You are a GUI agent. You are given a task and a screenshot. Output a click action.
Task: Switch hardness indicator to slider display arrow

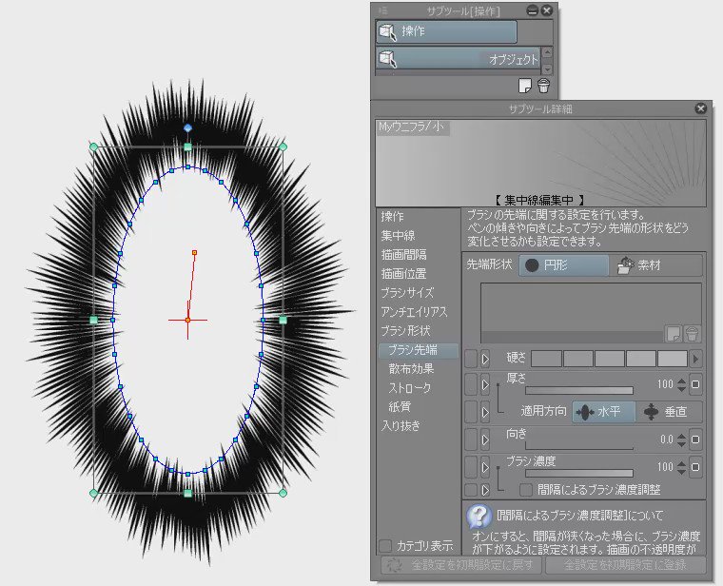[x=695, y=359]
